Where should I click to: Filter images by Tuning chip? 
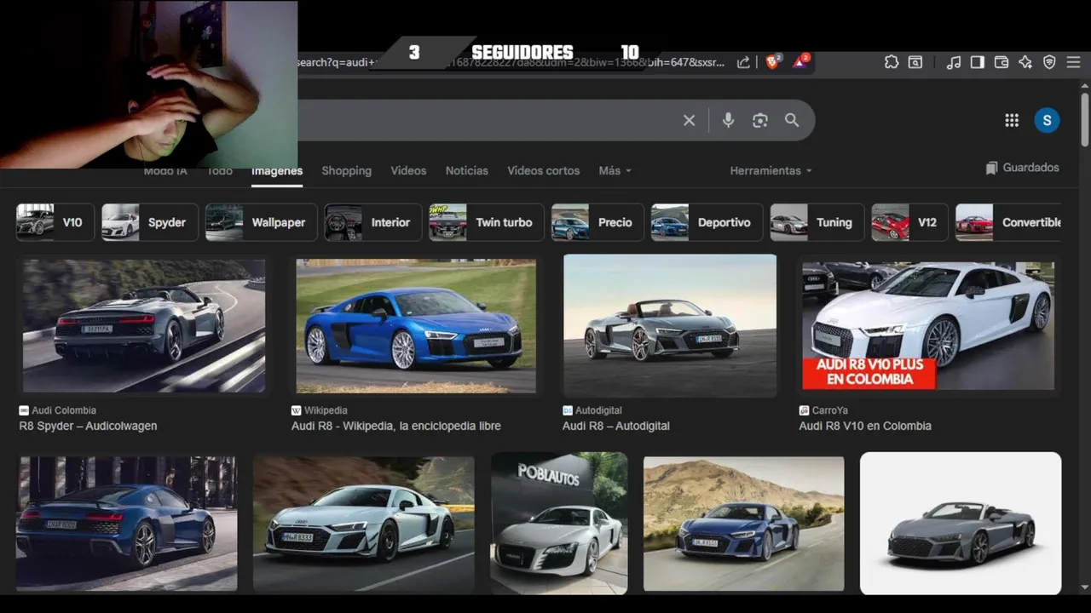tap(817, 222)
